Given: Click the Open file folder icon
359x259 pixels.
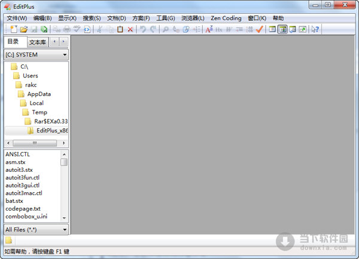Looking at the screenshot, I should pyautogui.click(x=23, y=29).
